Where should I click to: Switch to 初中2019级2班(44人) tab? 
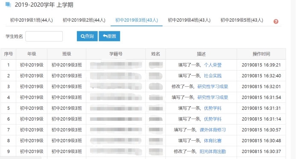pyautogui.click(x=84, y=20)
